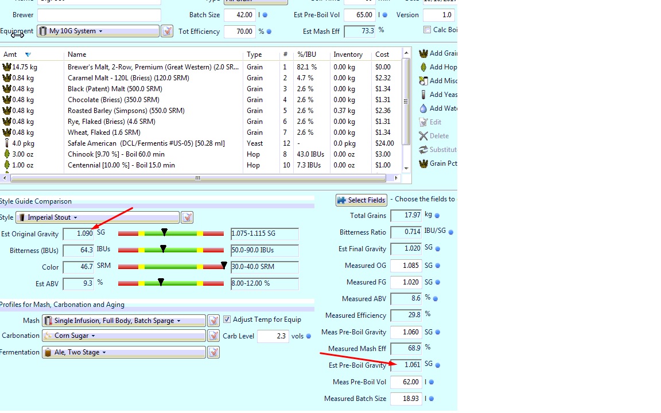The width and height of the screenshot is (661, 413).
Task: Click blue dot next to Tot Efficiency
Action: pyautogui.click(x=269, y=32)
